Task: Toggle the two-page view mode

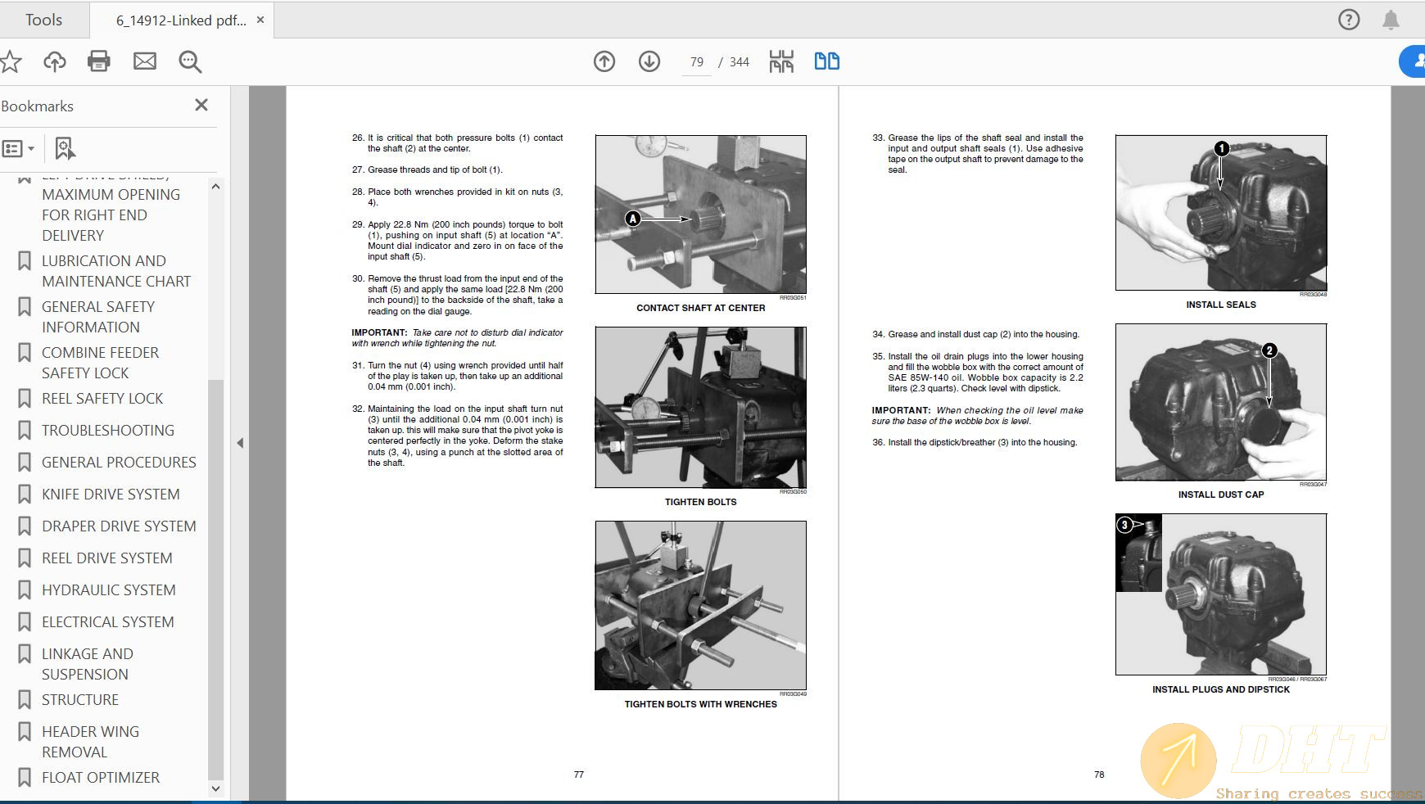Action: pos(826,61)
